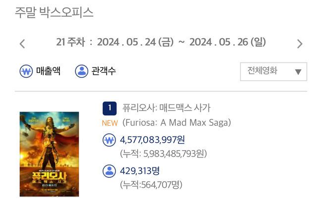Click the person icon beside 관객수
The width and height of the screenshot is (322, 214).
click(82, 71)
